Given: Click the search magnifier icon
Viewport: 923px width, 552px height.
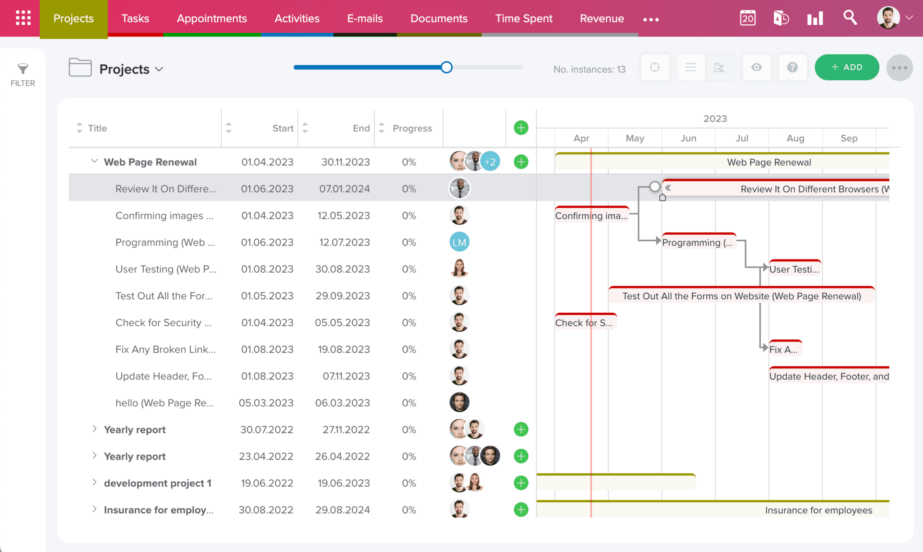Looking at the screenshot, I should coord(850,18).
